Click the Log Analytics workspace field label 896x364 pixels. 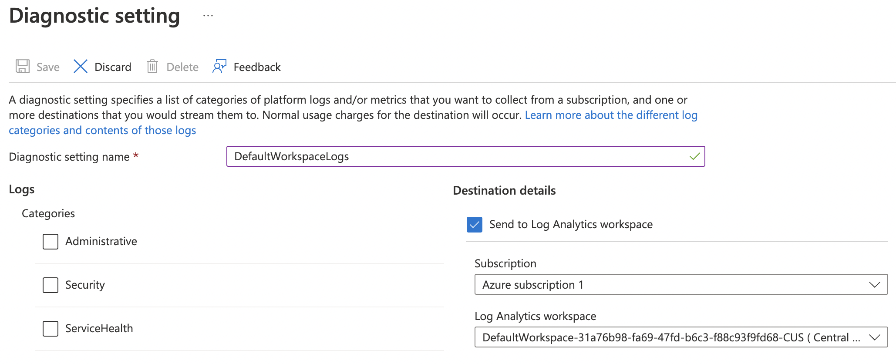535,316
